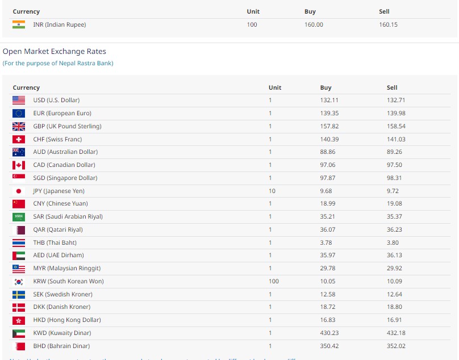Image resolution: width=459 pixels, height=360 pixels.
Task: Click the Buy column header in open market table
Action: 326,87
